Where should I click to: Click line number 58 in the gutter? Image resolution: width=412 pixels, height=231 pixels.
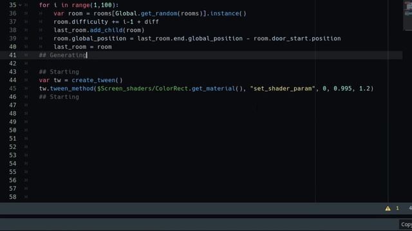tap(13, 197)
